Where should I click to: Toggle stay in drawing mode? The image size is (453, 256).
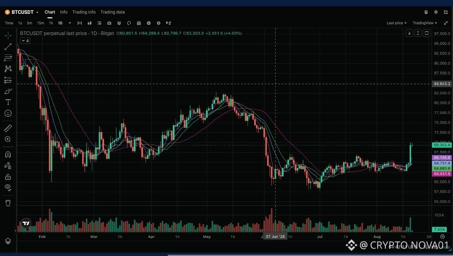point(8,165)
